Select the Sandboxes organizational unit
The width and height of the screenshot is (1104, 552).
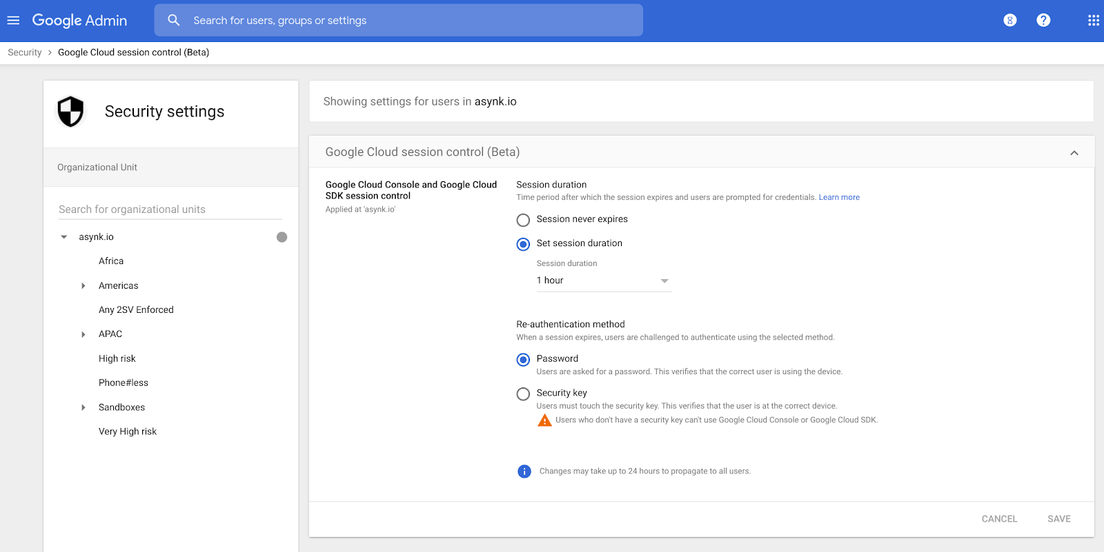coord(122,407)
